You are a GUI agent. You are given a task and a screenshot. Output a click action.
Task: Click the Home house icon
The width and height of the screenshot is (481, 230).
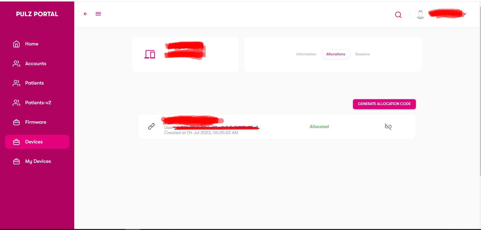16,44
